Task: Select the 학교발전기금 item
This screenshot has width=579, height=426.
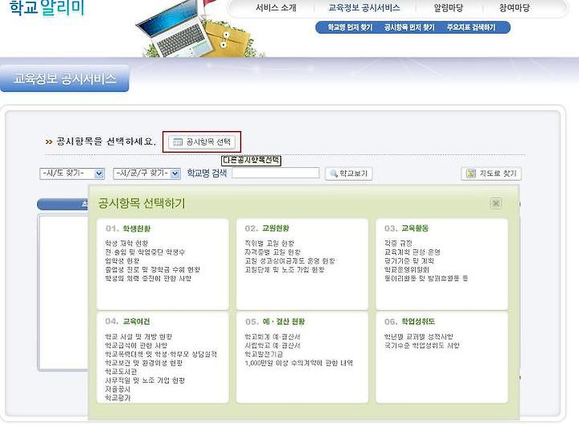Action: point(263,354)
